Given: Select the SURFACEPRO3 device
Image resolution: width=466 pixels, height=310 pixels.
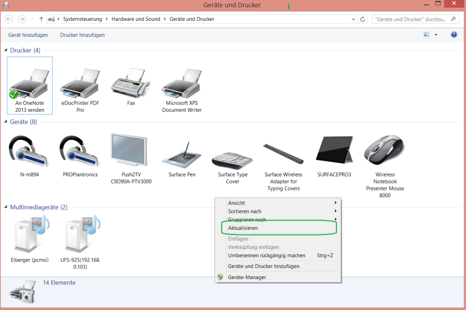Looking at the screenshot, I should pos(334,155).
